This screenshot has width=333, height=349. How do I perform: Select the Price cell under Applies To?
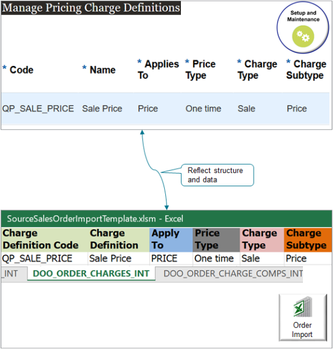point(148,109)
